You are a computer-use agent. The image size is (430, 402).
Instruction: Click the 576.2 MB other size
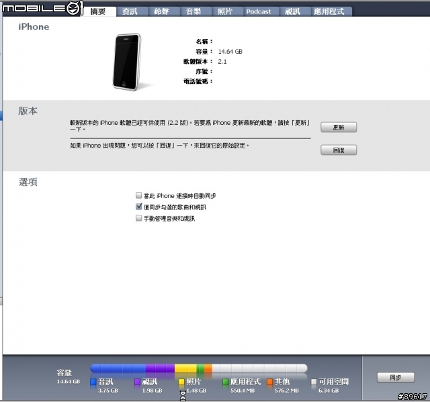(x=287, y=391)
